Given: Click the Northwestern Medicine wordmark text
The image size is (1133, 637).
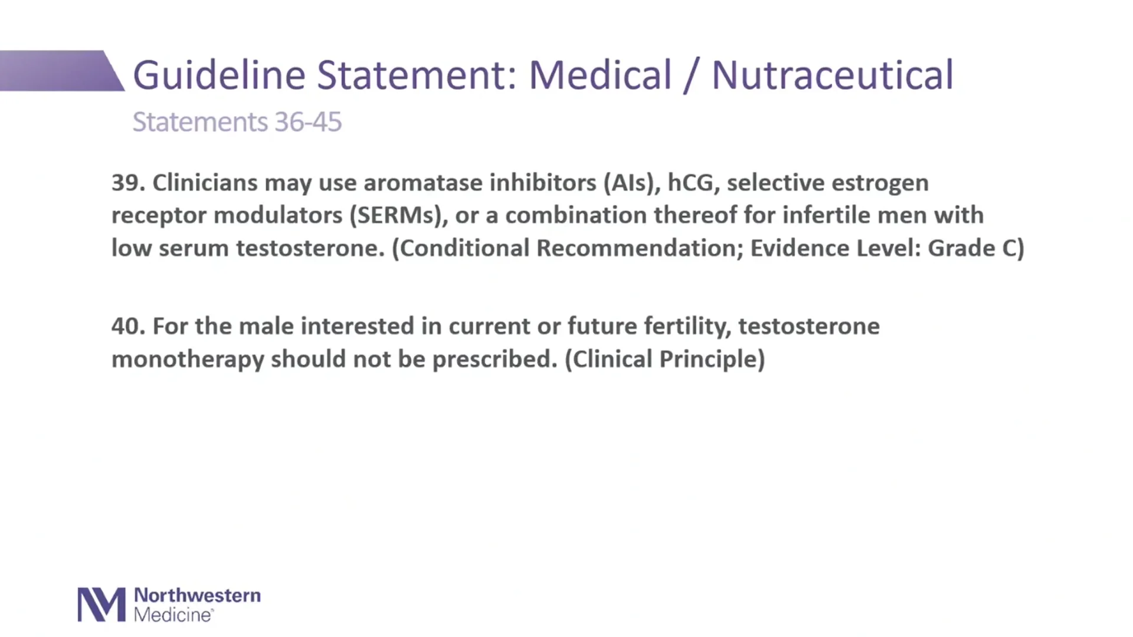Looking at the screenshot, I should click(x=197, y=605).
